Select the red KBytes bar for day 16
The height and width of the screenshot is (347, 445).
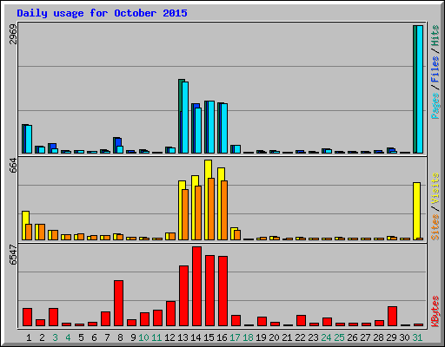(x=222, y=291)
